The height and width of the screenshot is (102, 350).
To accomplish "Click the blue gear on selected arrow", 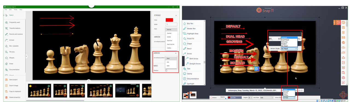I will [256, 69].
